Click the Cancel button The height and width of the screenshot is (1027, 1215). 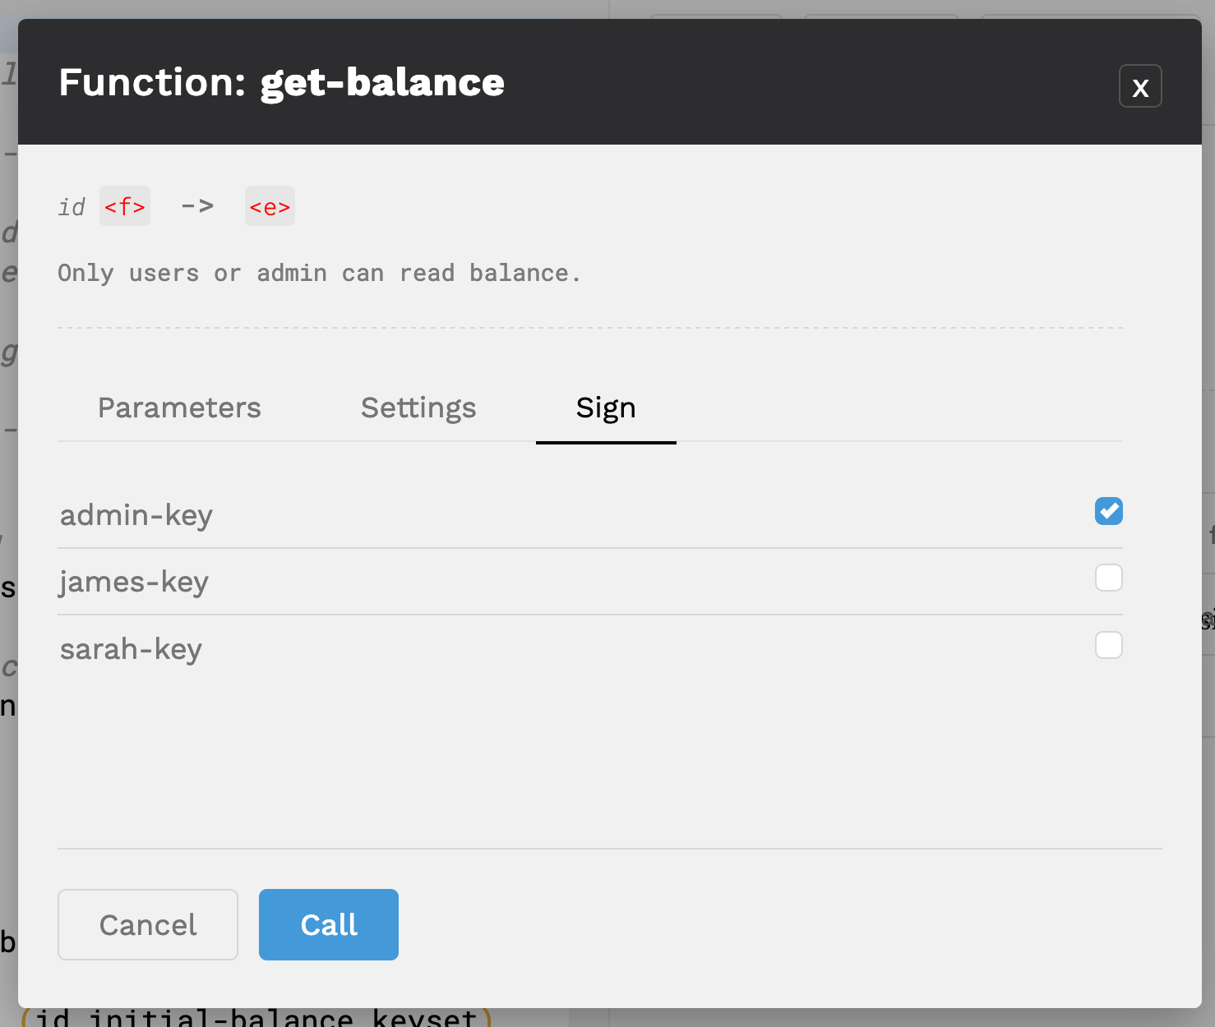tap(148, 924)
